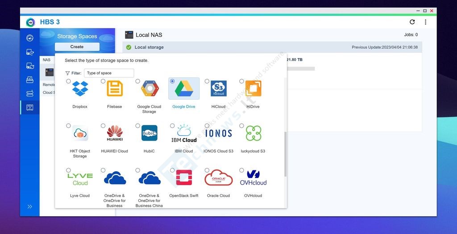Open the three-dot more options menu

coord(425,22)
